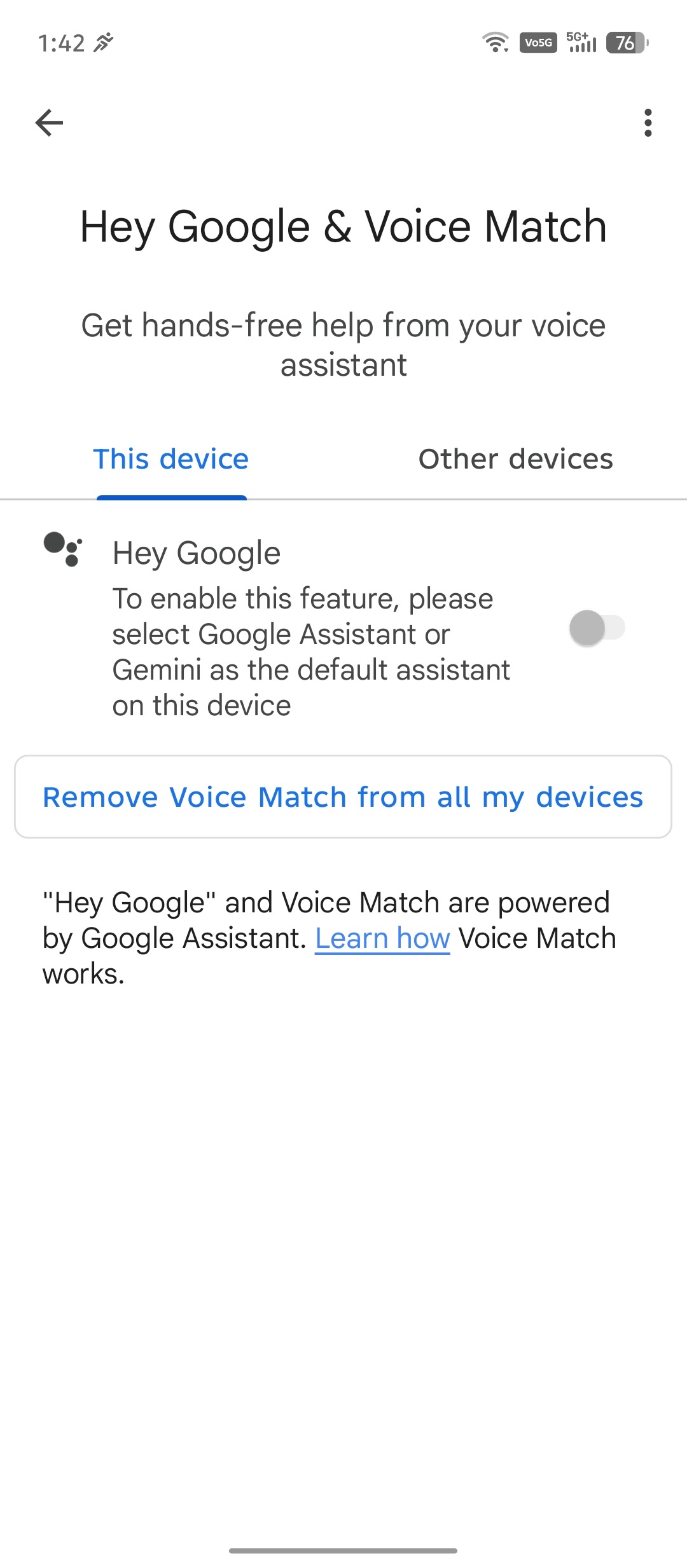The image size is (687, 1564).
Task: Tap the Hey Google & Voice Match heading
Action: click(343, 227)
